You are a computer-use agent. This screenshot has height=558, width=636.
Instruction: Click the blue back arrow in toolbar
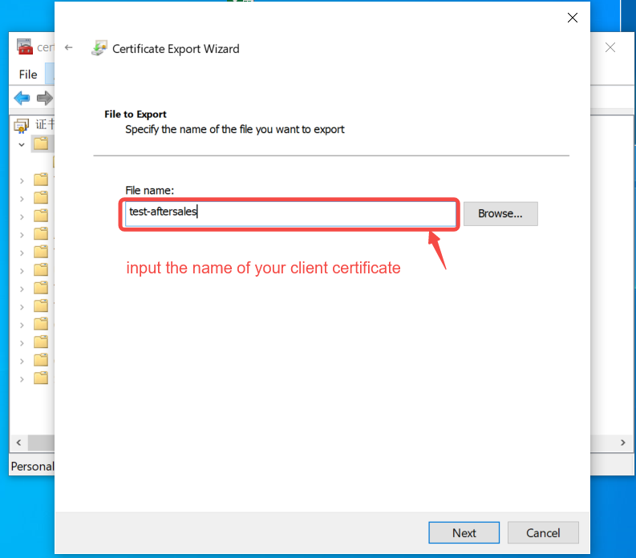click(22, 98)
